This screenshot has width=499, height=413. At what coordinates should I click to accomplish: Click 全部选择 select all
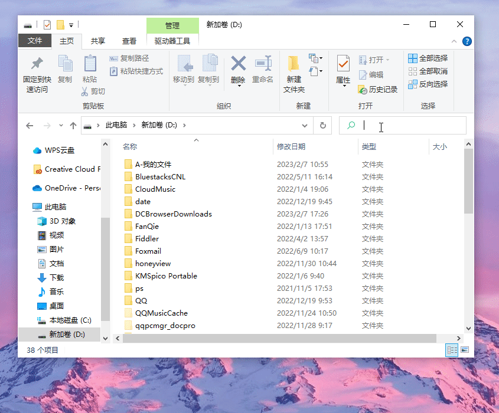[x=428, y=58]
